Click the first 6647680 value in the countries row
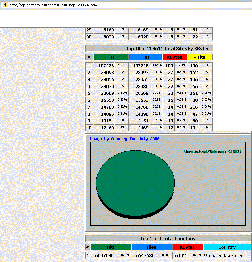This screenshot has height=262, width=252. pyautogui.click(x=104, y=256)
